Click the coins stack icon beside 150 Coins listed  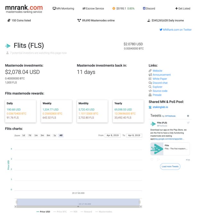click(9, 21)
